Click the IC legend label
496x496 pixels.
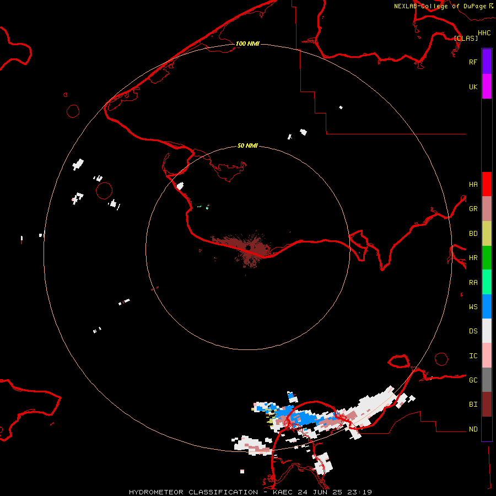tap(473, 356)
